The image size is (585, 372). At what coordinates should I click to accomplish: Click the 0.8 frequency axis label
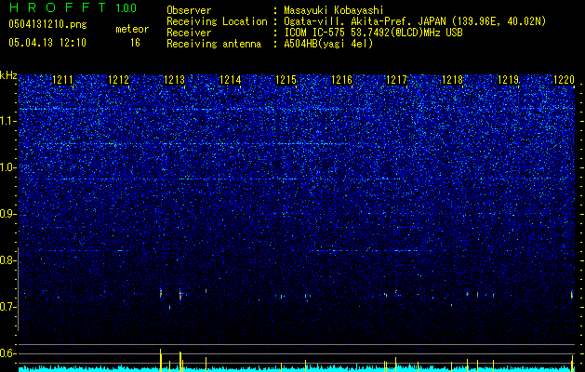[8, 260]
